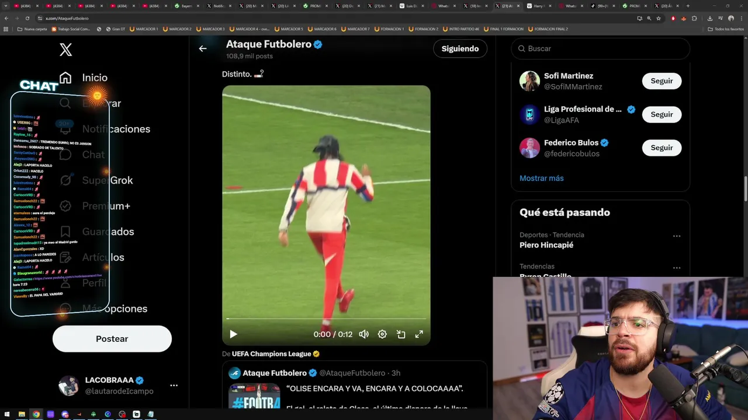Open LACOBRAAA account menu dots

(174, 386)
